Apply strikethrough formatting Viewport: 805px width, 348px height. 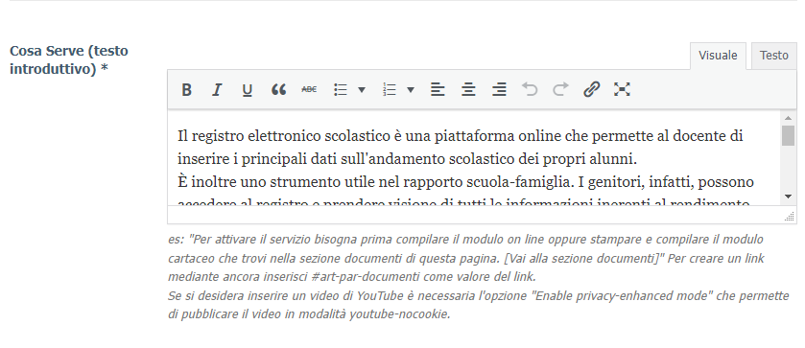pyautogui.click(x=309, y=90)
